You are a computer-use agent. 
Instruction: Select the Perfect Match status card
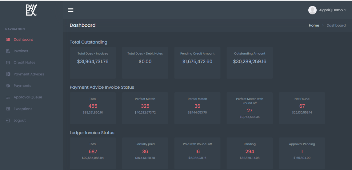pos(145,108)
